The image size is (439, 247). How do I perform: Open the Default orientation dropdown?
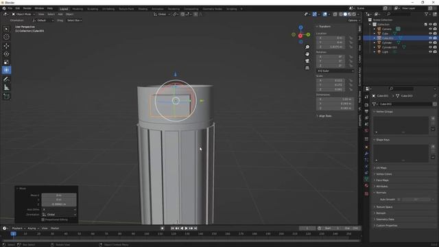(43, 21)
